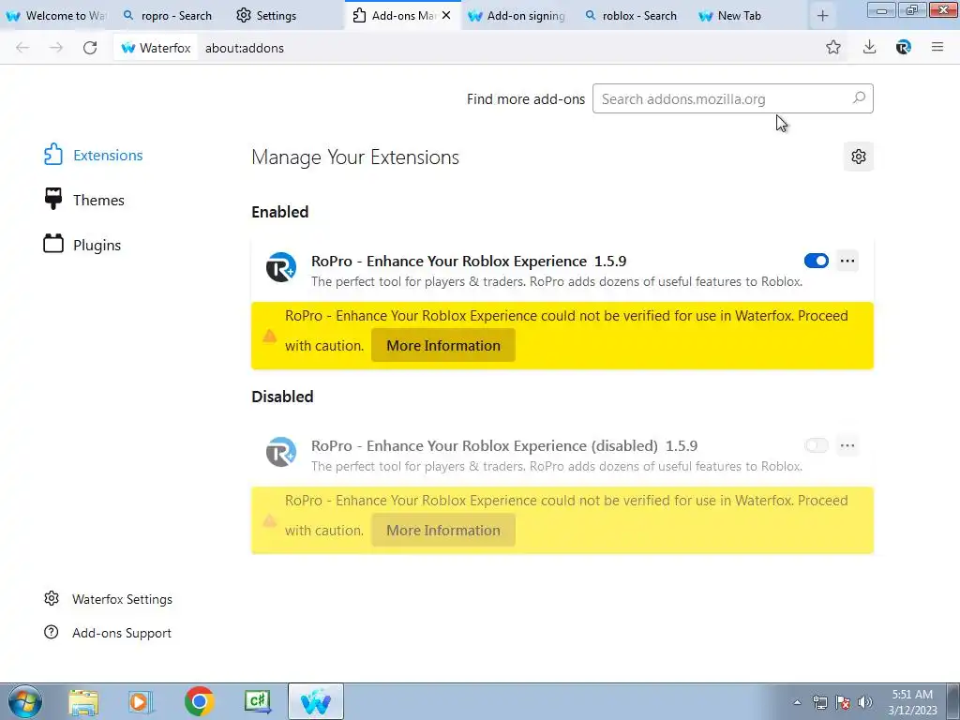This screenshot has height=720, width=960.
Task: Close the Add-ons Manager tab
Action: (446, 15)
